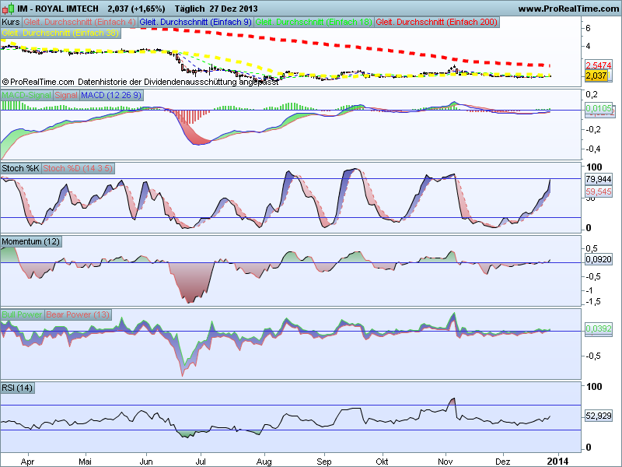Click the RSI (14) label
Viewport: 622px width, 467px height.
[x=17, y=388]
